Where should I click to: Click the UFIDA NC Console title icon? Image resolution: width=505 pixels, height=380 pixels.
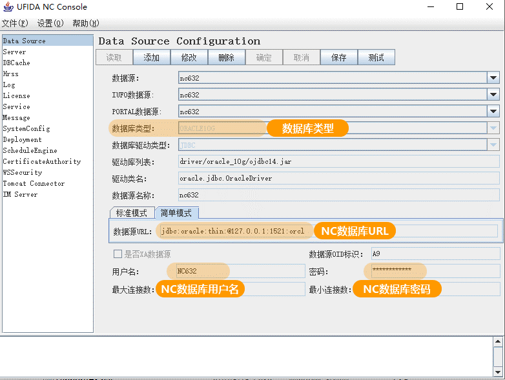tap(8, 7)
